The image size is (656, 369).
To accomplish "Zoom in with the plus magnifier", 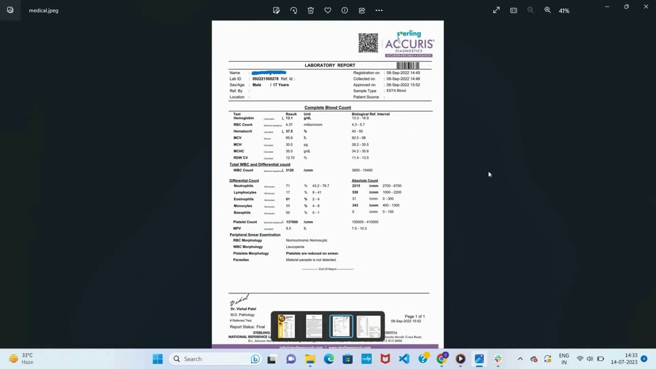I will [x=547, y=10].
